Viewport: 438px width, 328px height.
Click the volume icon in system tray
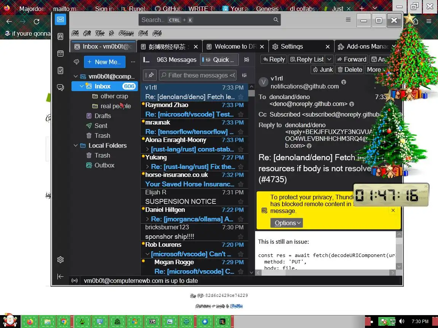pos(401,321)
